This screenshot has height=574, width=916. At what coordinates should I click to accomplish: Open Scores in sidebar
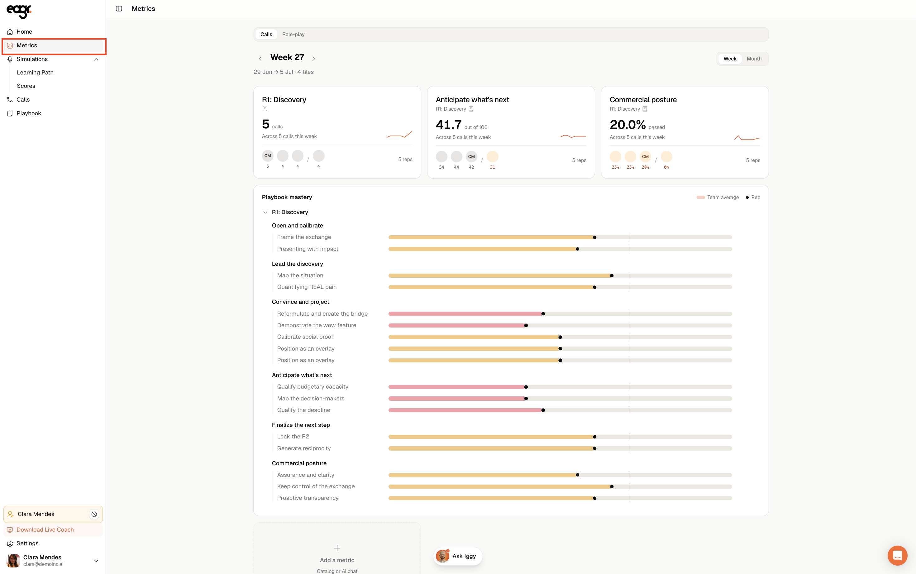click(26, 86)
